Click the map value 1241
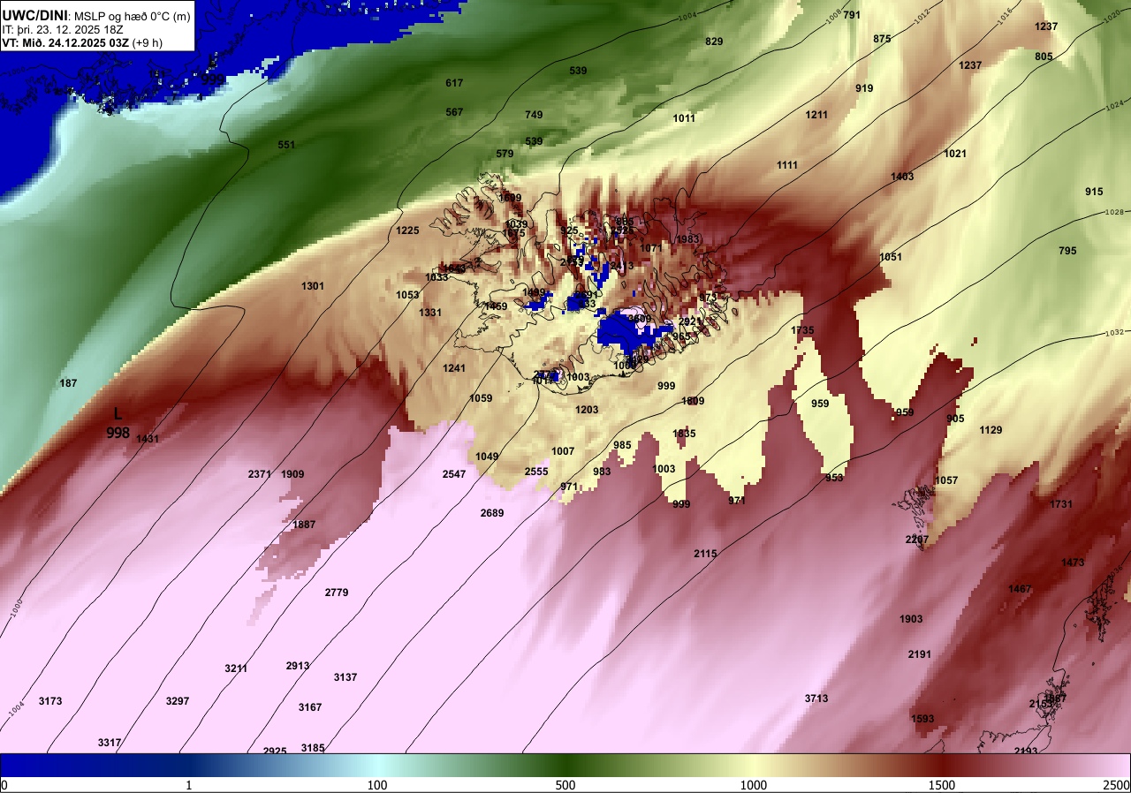 tap(454, 368)
